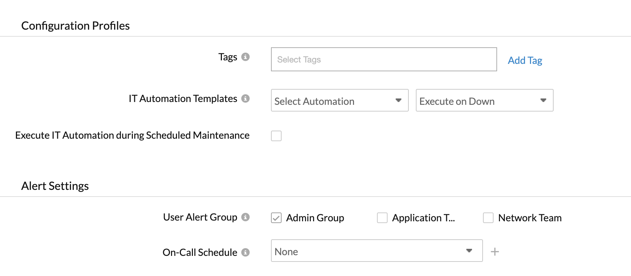Click the IT Automation Templates info icon
This screenshot has height=276, width=631.
coord(245,98)
